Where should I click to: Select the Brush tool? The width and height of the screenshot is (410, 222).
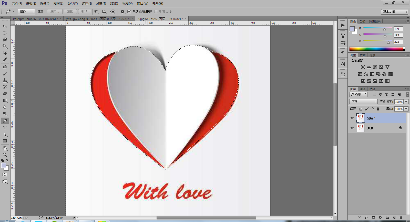(5, 74)
